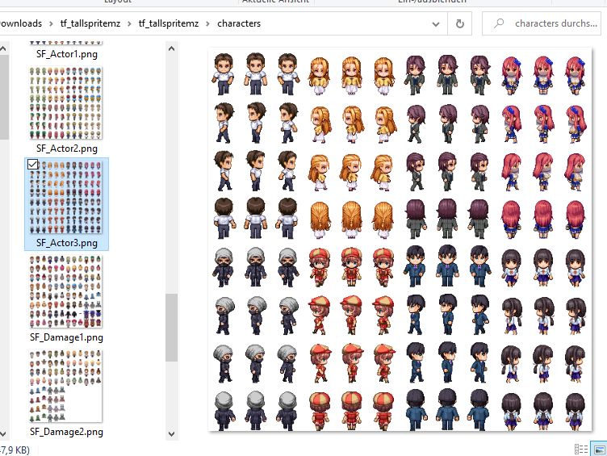This screenshot has width=607, height=456.
Task: Click file list scrollbar down arrow
Action: pos(171,434)
